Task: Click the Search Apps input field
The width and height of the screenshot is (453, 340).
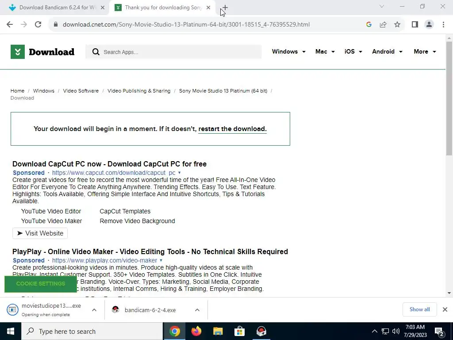Action: [x=173, y=52]
